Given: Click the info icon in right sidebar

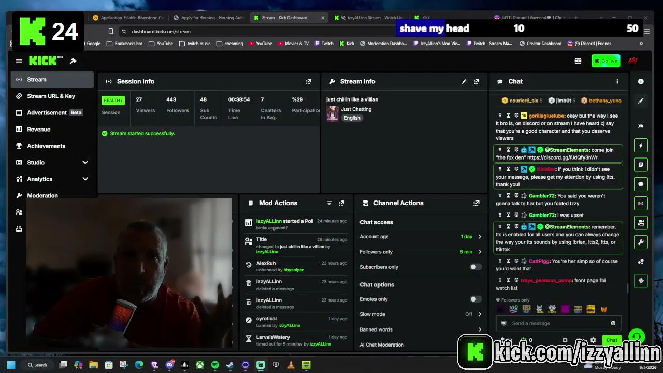Looking at the screenshot, I should point(641,81).
